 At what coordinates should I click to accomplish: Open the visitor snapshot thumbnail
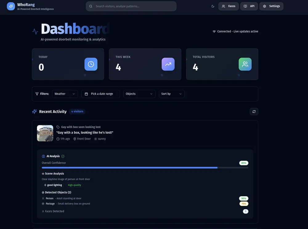[x=45, y=133]
